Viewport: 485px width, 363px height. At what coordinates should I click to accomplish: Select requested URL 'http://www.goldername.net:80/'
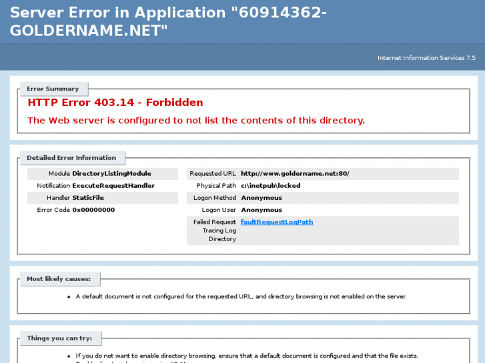pyautogui.click(x=295, y=174)
